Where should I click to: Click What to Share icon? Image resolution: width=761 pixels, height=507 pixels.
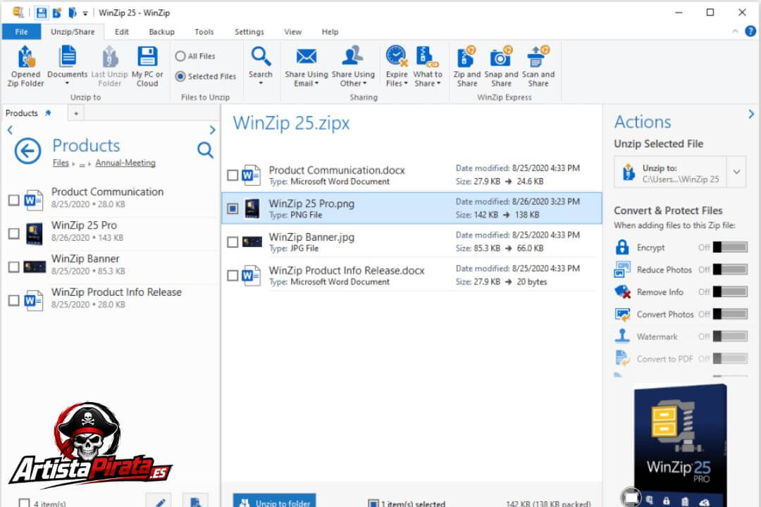click(x=427, y=56)
